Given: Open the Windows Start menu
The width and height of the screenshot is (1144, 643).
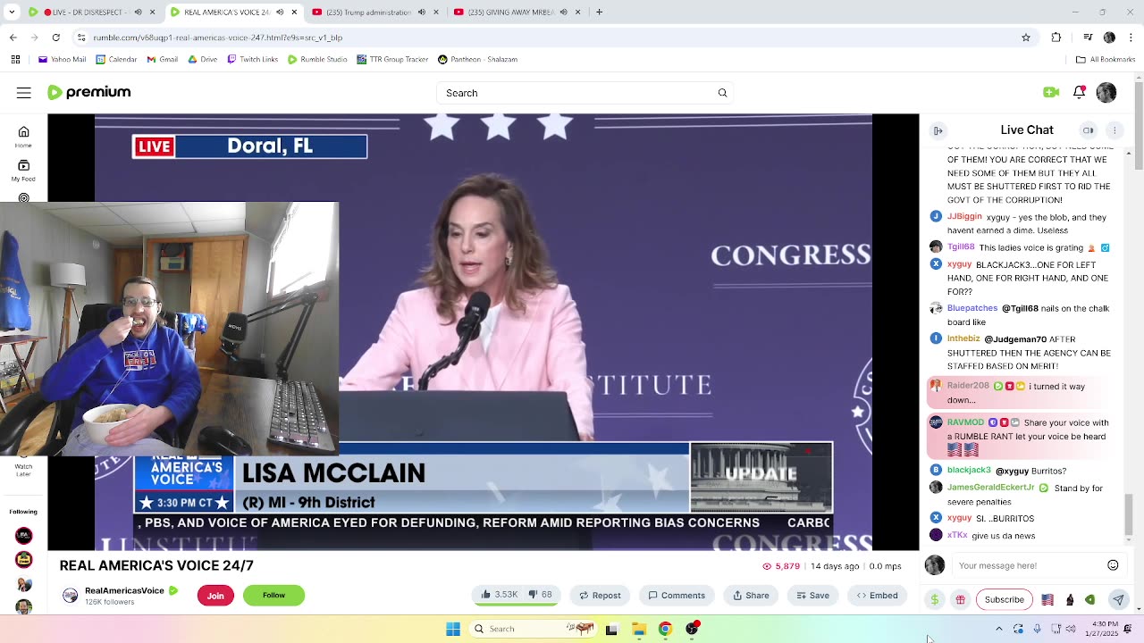Looking at the screenshot, I should coord(453,629).
